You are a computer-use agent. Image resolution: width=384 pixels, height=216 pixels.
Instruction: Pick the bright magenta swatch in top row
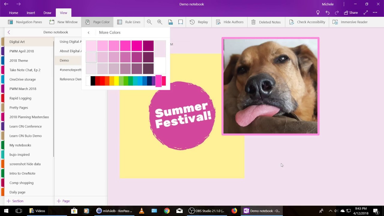[137, 46]
